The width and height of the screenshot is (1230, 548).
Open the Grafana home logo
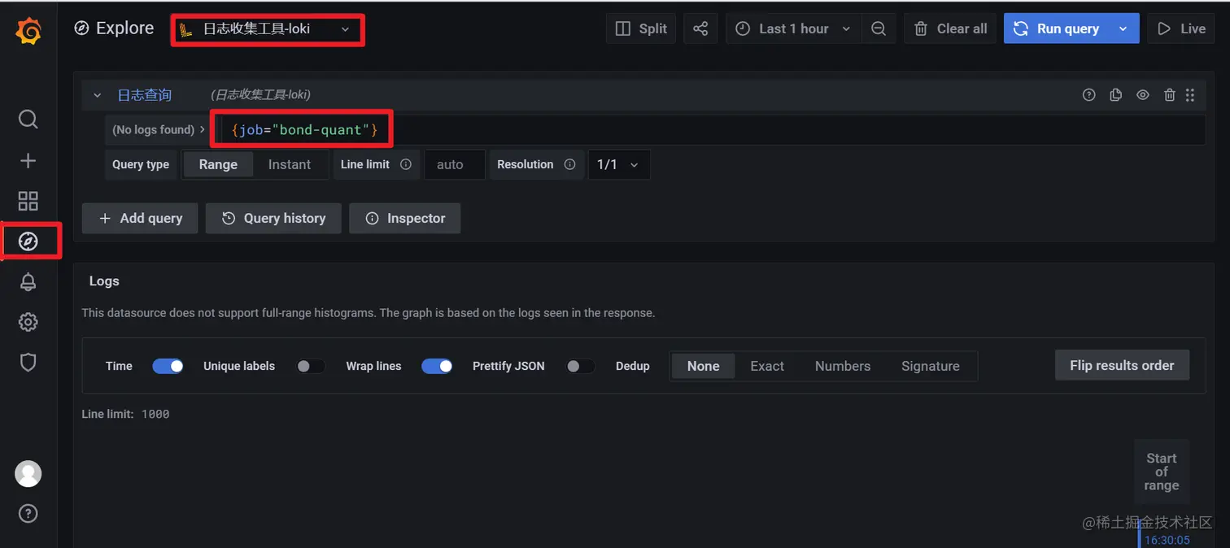coord(28,30)
